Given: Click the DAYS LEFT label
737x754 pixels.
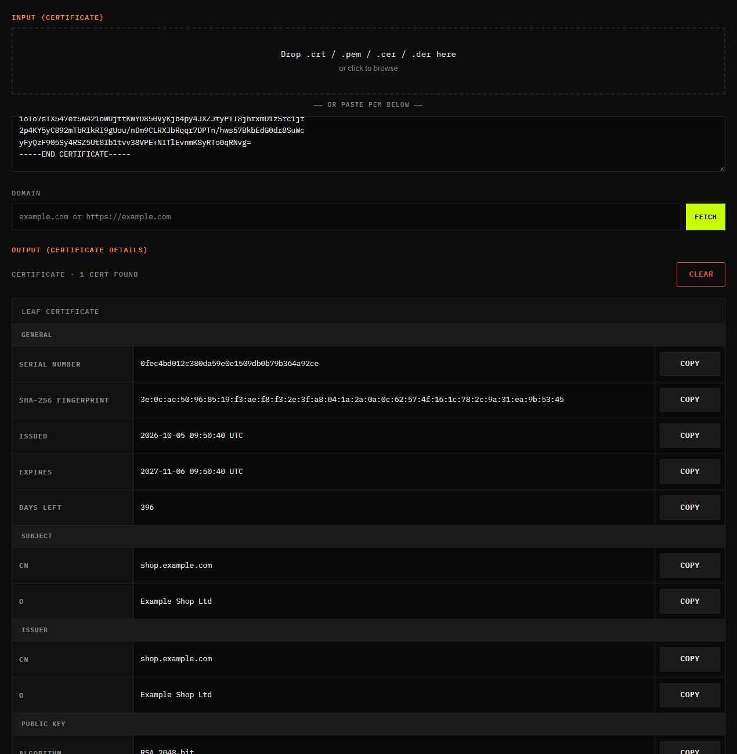Looking at the screenshot, I should 40,508.
